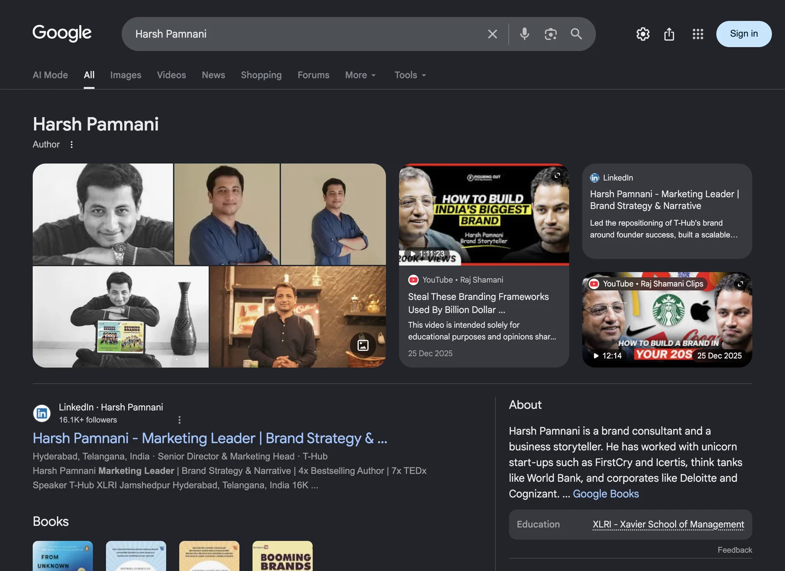
Task: Submit search with the magnifying glass icon
Action: pyautogui.click(x=576, y=34)
